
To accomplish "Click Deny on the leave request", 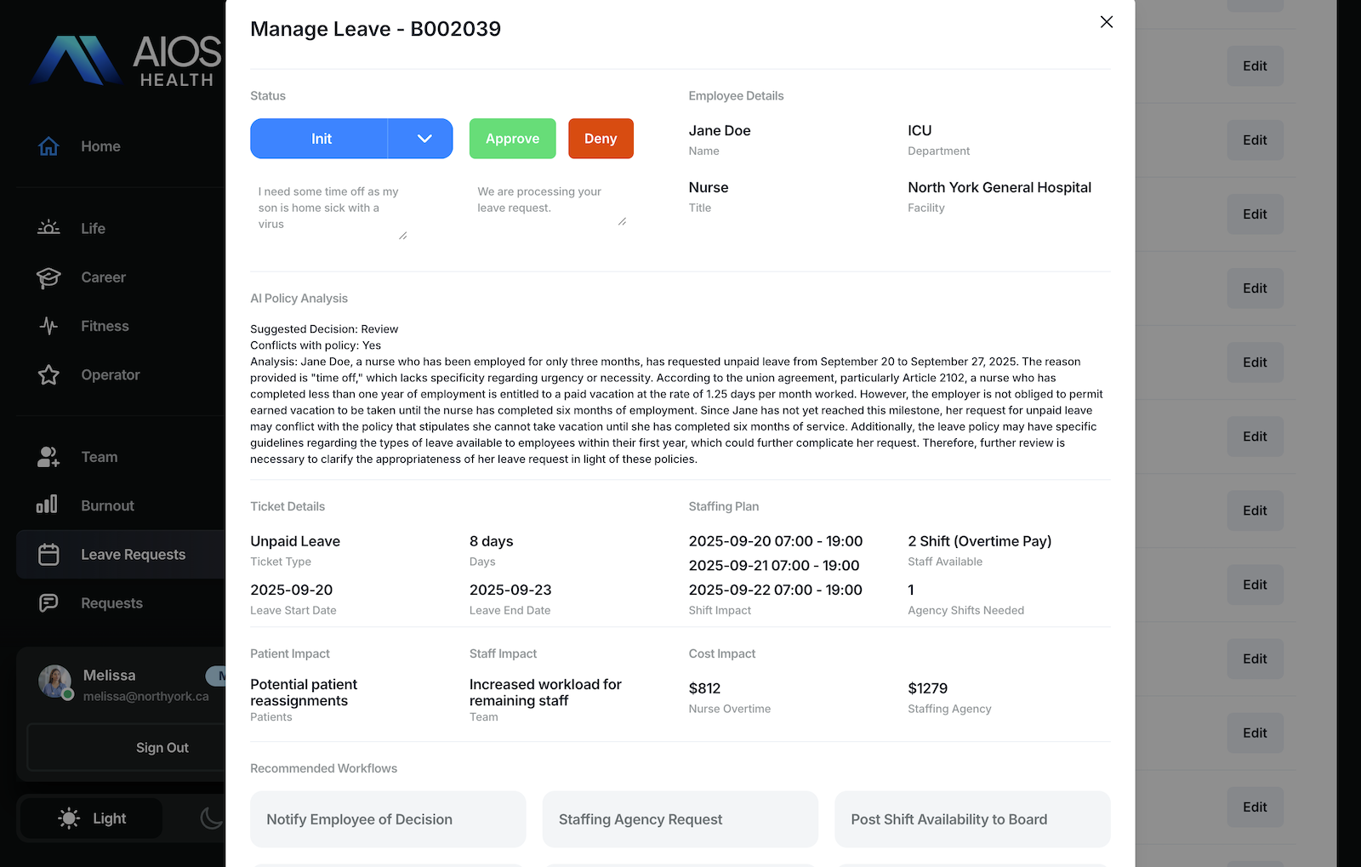I will (x=601, y=138).
